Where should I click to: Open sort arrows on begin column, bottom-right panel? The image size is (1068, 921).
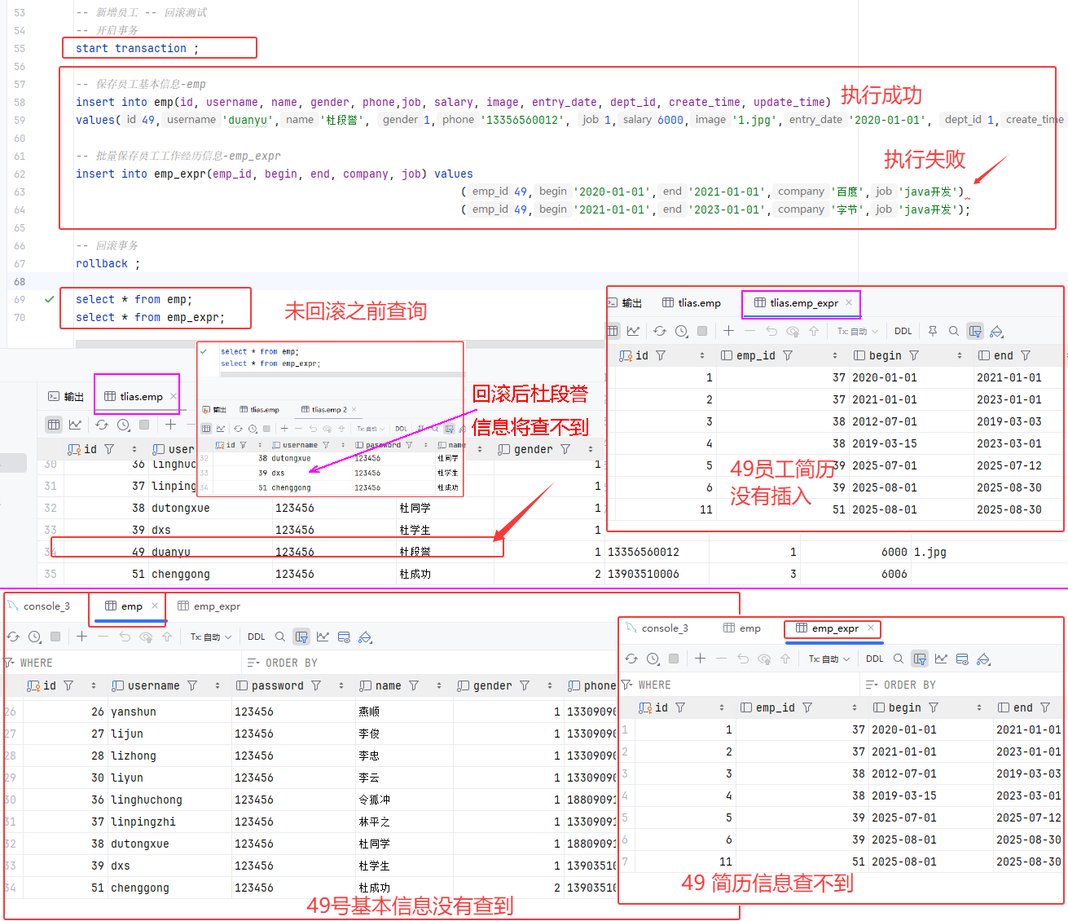tap(978, 707)
